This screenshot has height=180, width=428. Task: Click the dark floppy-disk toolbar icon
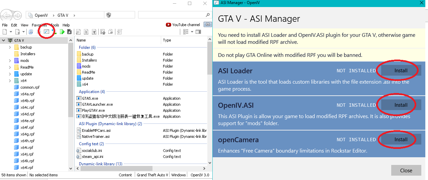[69, 32]
